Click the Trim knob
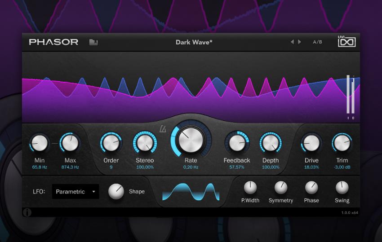 (x=342, y=143)
